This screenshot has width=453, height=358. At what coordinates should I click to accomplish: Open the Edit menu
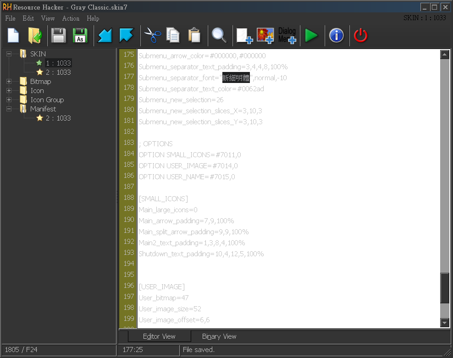pos(28,18)
